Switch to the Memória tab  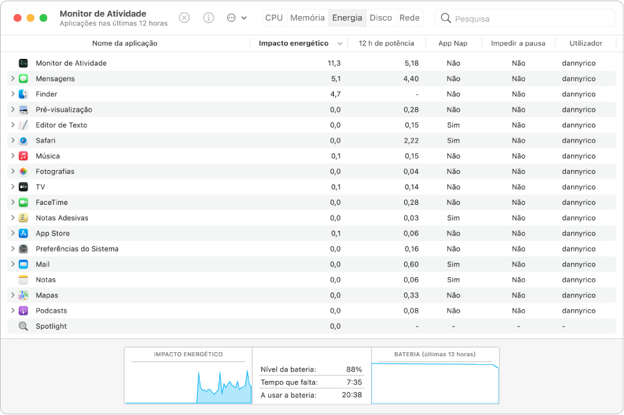point(307,18)
